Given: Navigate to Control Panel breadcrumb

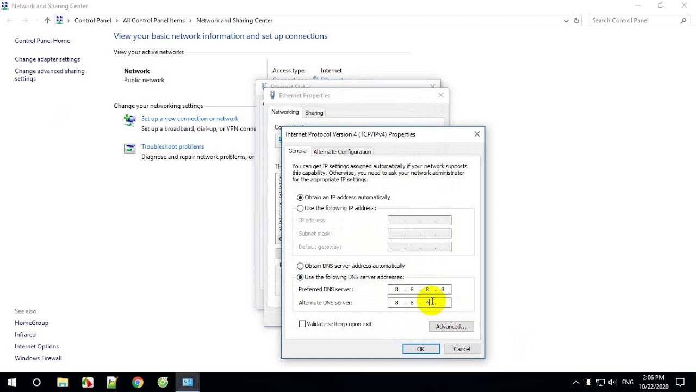Looking at the screenshot, I should point(92,20).
